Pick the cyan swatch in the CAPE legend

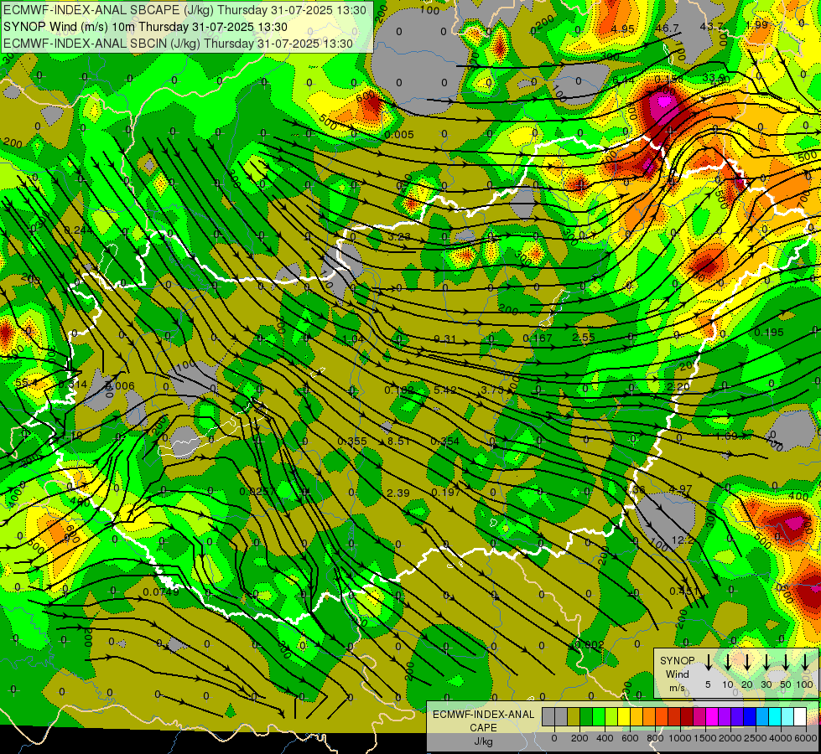pyautogui.click(x=776, y=716)
